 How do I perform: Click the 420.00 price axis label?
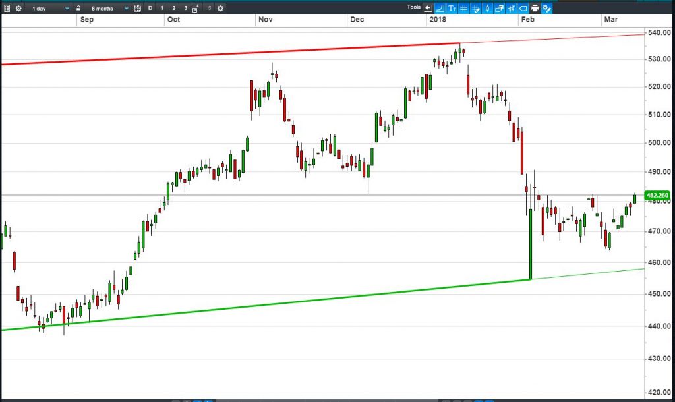tap(659, 392)
